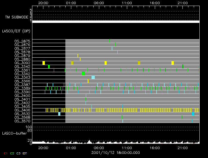Select the leftmost cyan block in OS_3532 row

click(x=59, y=114)
